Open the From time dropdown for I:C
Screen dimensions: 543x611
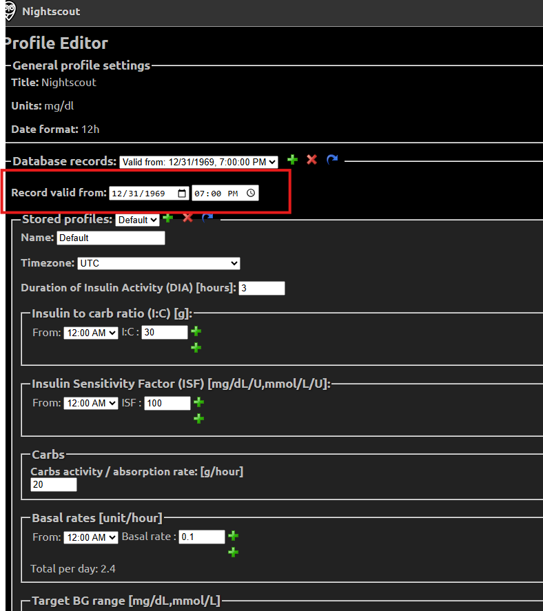(x=90, y=333)
